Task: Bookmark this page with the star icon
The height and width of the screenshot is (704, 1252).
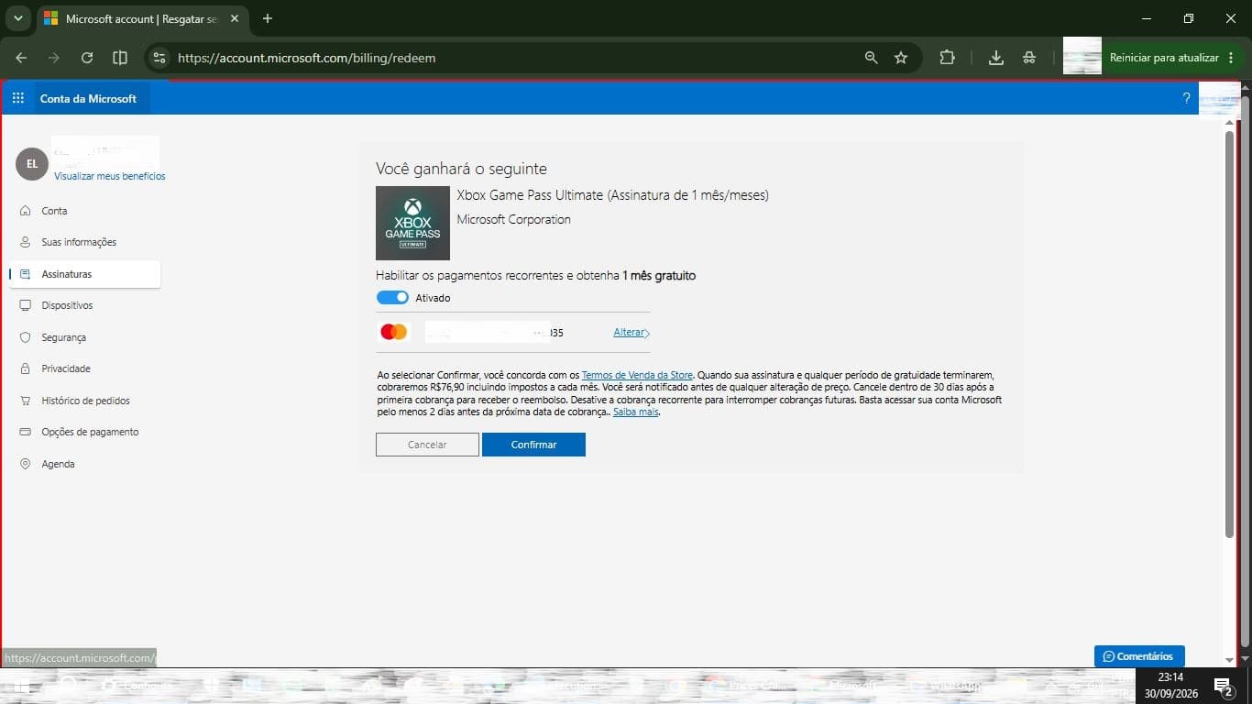Action: click(x=901, y=58)
